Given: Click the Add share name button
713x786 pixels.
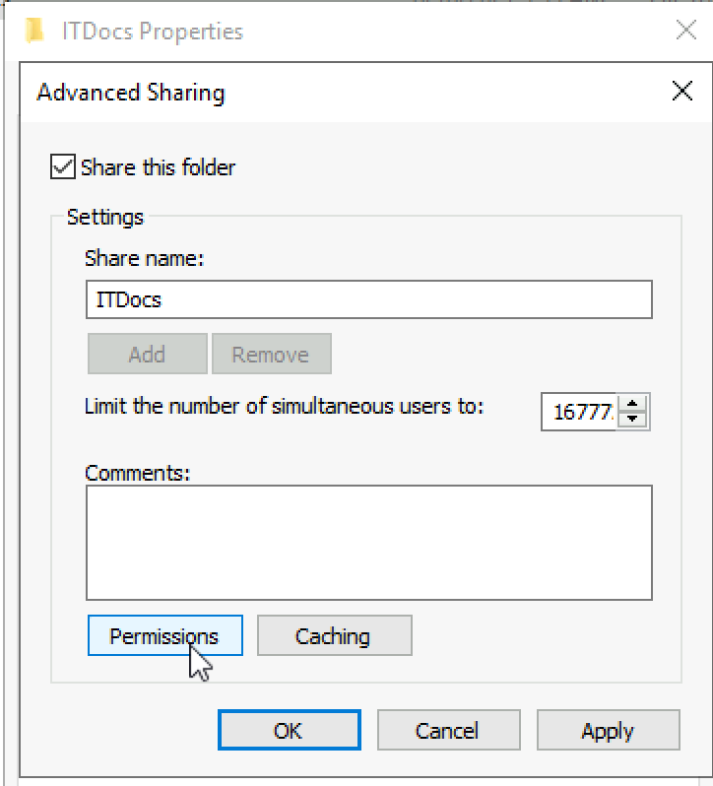Looking at the screenshot, I should (148, 354).
